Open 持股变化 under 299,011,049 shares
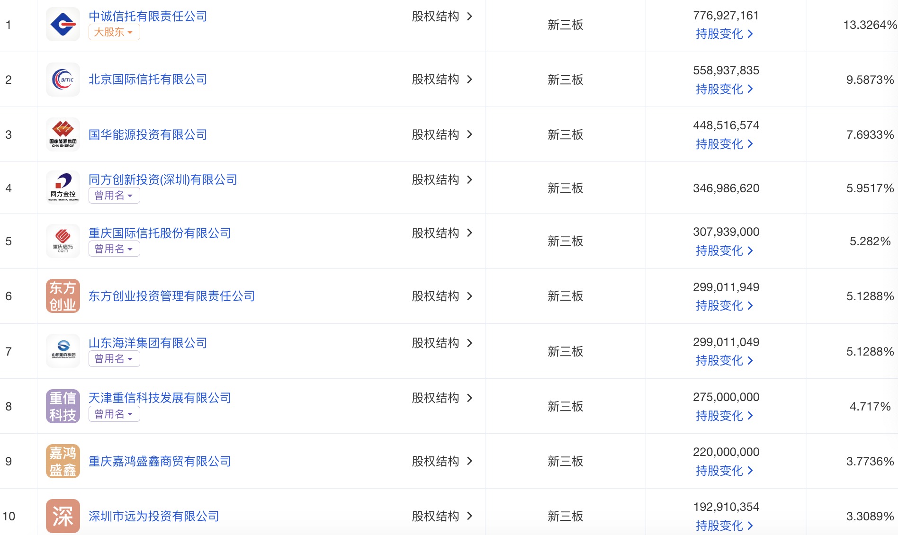The width and height of the screenshot is (898, 535). 724,361
